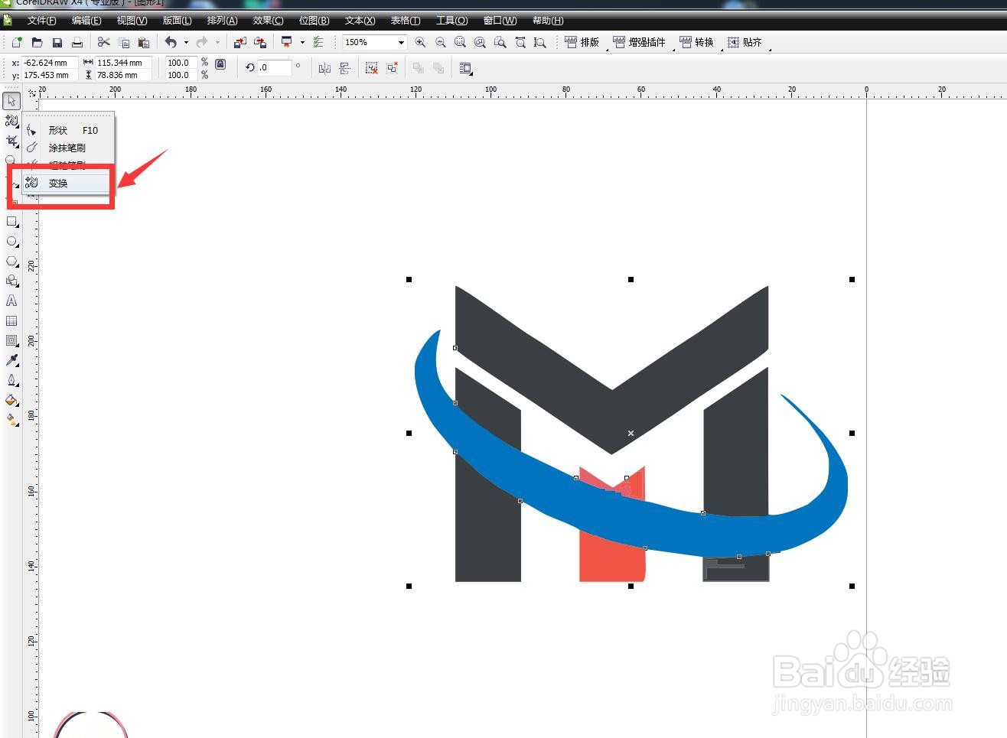1007x738 pixels.
Task: Click the object height field 78.836 mm
Action: pyautogui.click(x=123, y=75)
